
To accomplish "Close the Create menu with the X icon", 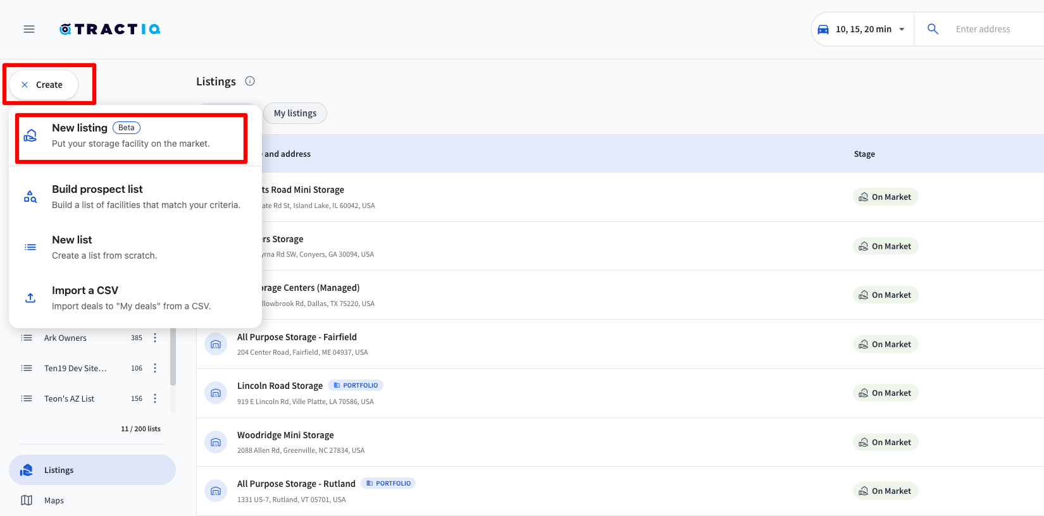I will point(25,85).
